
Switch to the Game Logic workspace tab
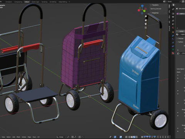point(35,2)
